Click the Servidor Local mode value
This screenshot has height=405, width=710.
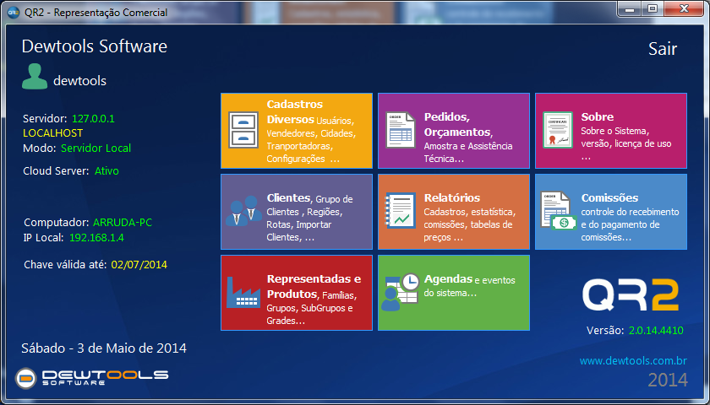pyautogui.click(x=96, y=148)
